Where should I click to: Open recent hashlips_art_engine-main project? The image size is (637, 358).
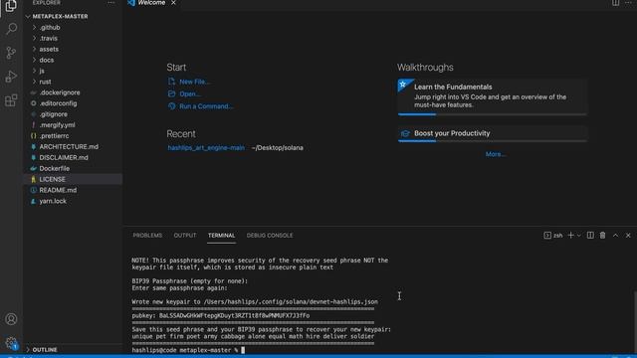(206, 148)
